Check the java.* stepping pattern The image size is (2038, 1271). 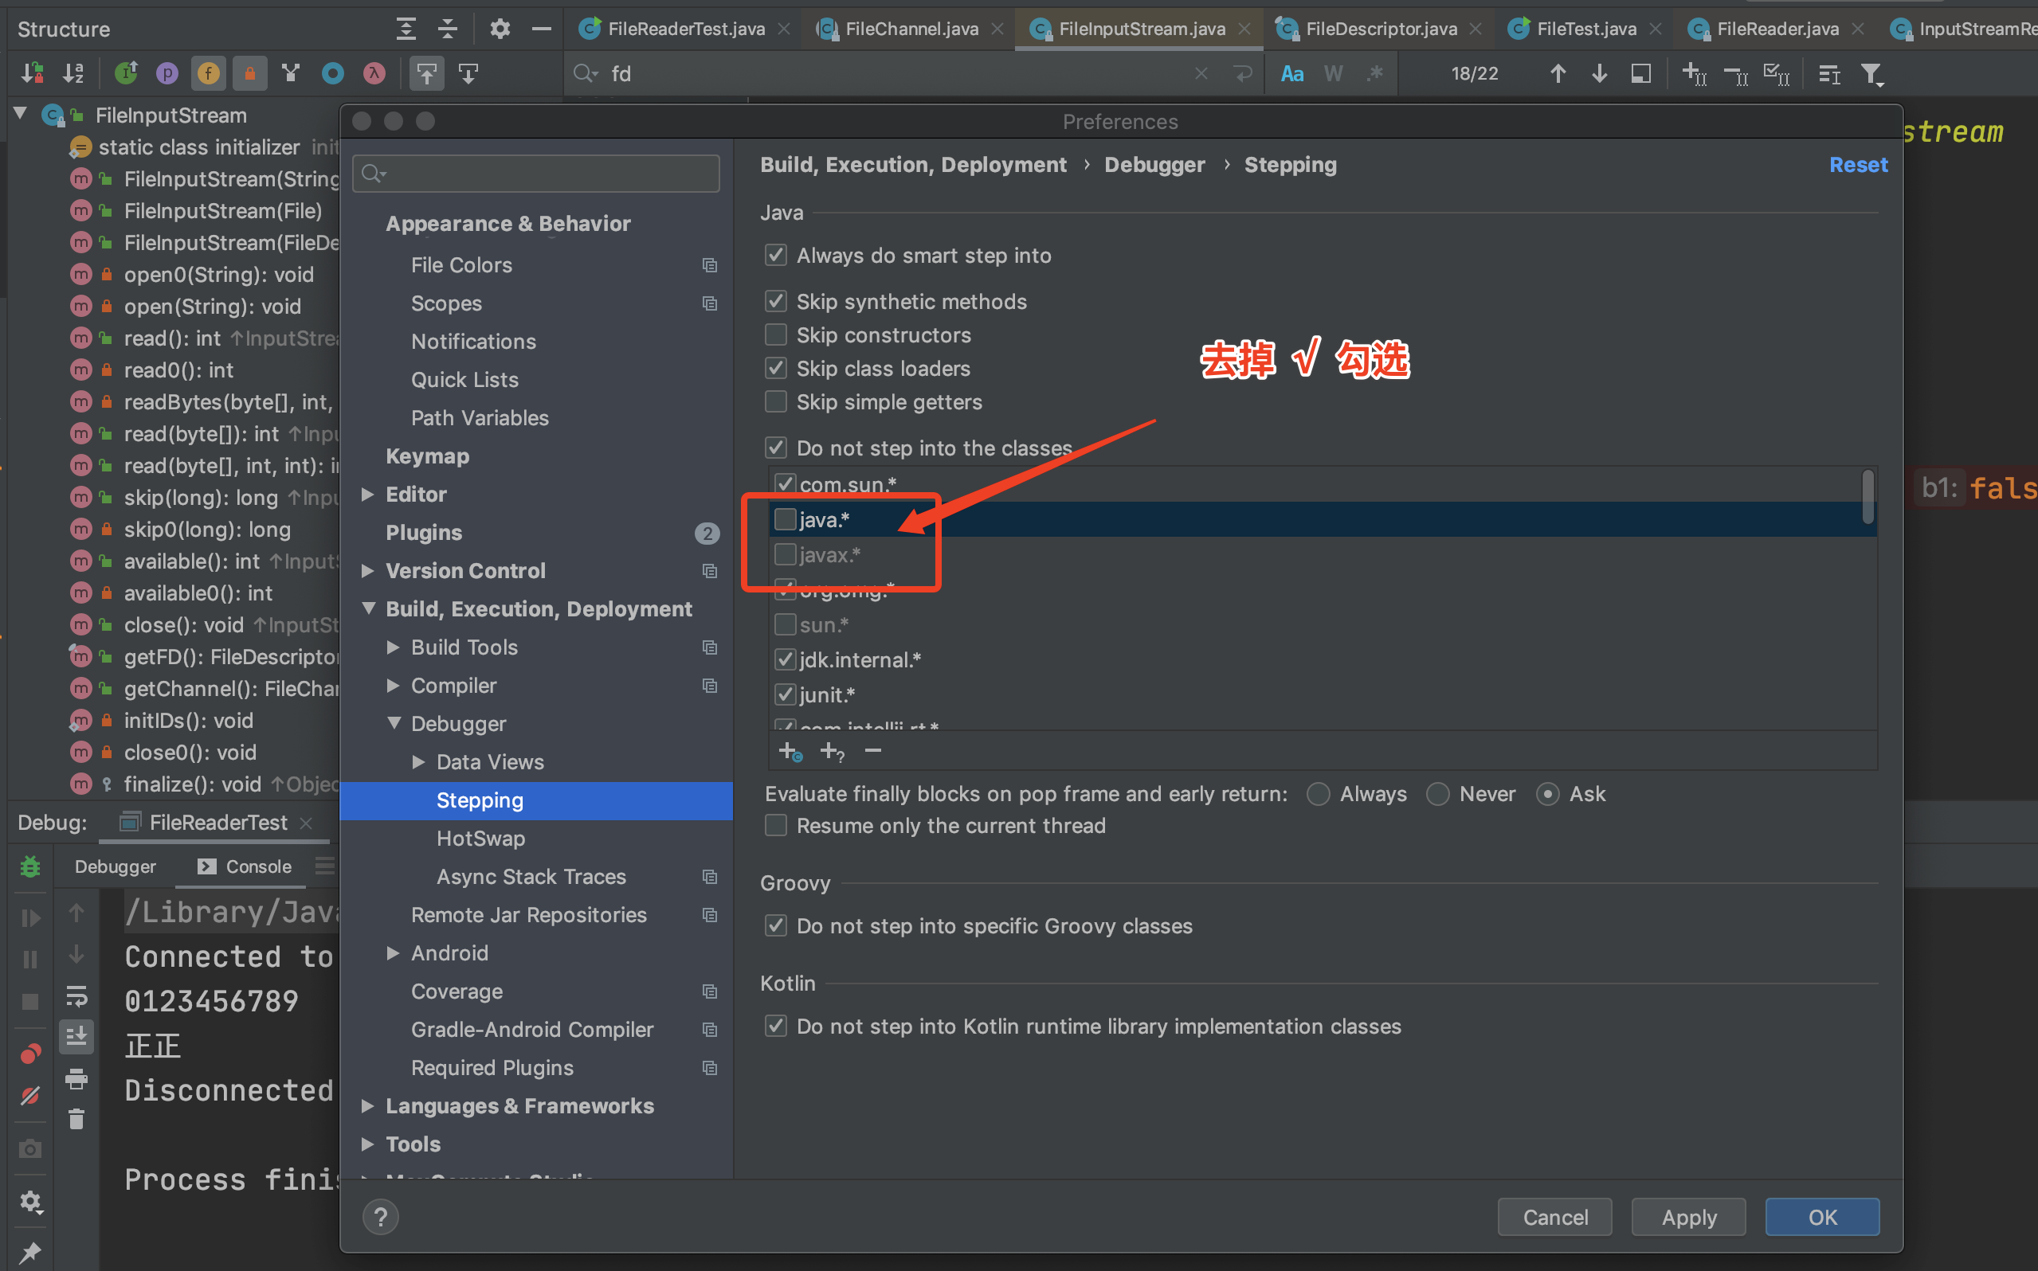click(x=785, y=519)
